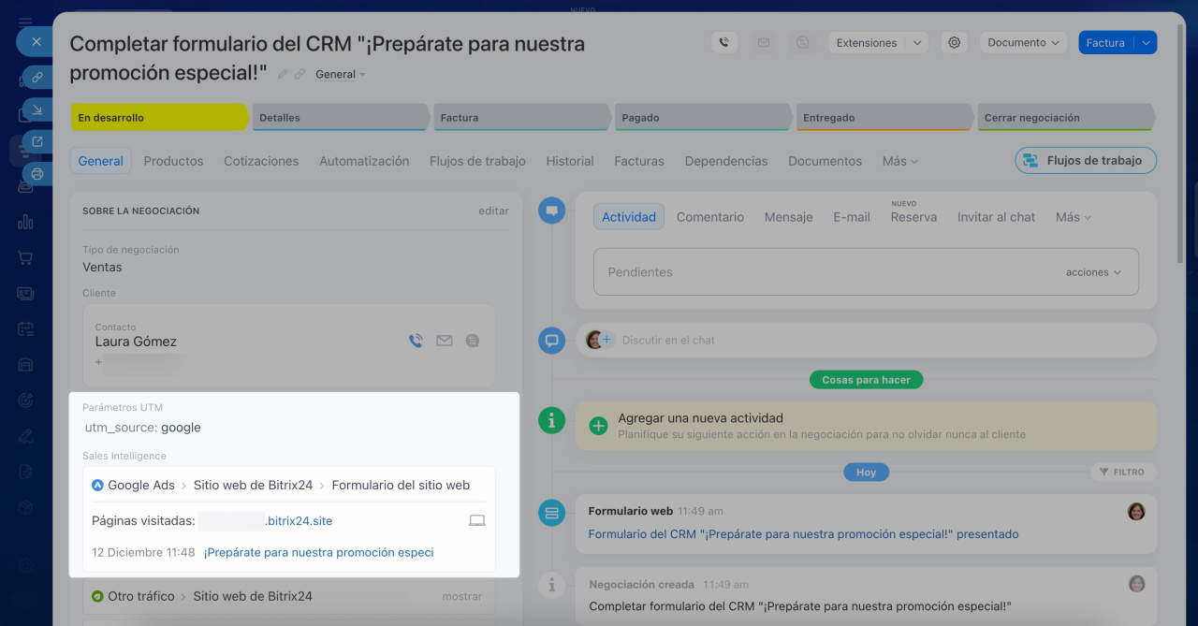Image resolution: width=1198 pixels, height=626 pixels.
Task: Click pencil icon to edit deal title
Action: point(283,74)
